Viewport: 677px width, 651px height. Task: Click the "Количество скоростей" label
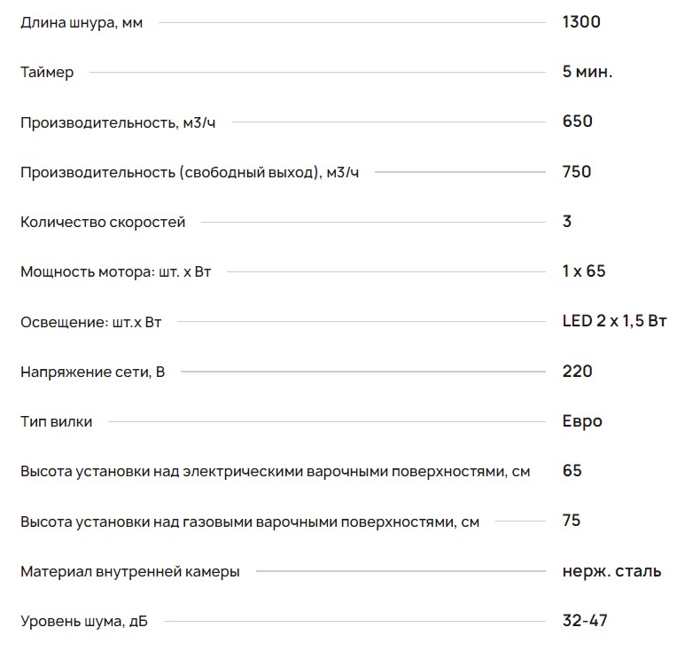click(x=103, y=222)
